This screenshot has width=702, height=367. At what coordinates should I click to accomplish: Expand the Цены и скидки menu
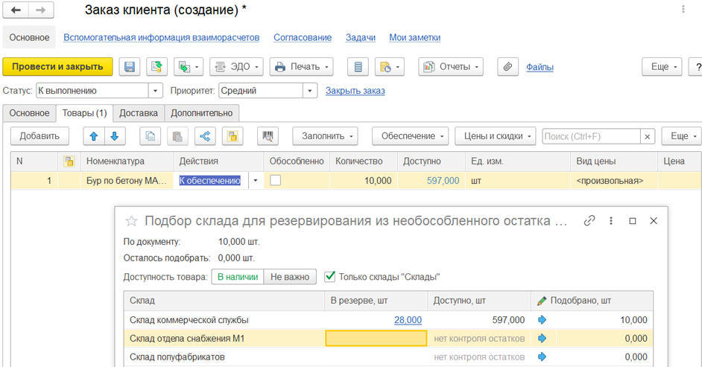coord(495,136)
